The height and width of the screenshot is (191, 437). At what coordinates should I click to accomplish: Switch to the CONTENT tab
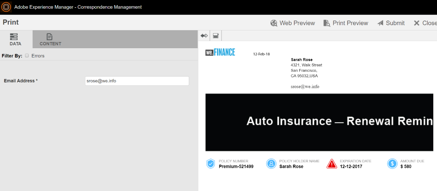(50, 39)
